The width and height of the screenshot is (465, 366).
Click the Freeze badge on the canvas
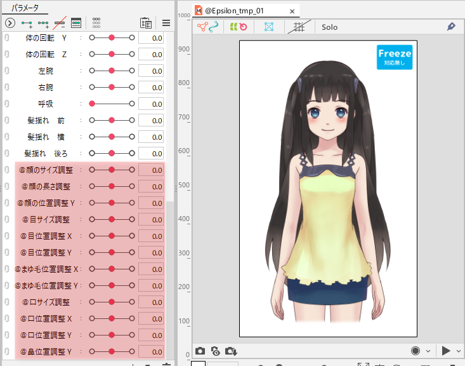click(x=395, y=57)
